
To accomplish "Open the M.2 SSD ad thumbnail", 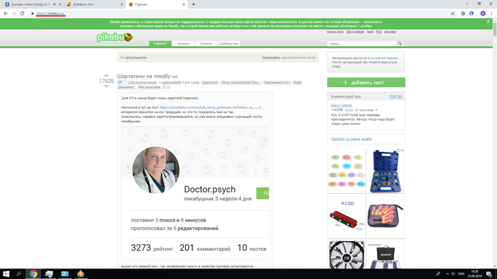I will (346, 217).
